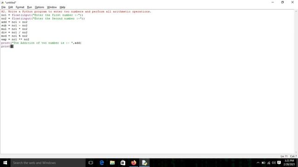The width and height of the screenshot is (298, 167).
Task: Open the Microsoft Store taskbar icon
Action: pyautogui.click(x=123, y=163)
